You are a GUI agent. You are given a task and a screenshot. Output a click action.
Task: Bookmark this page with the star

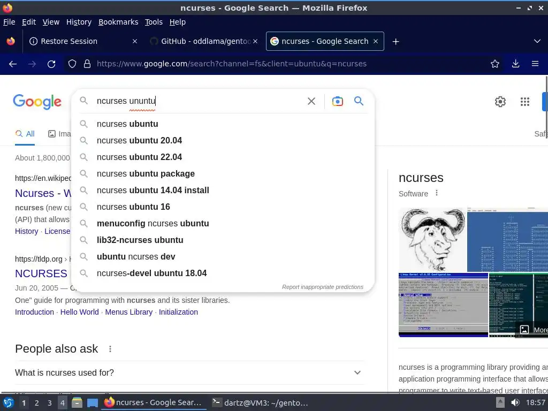tap(495, 64)
